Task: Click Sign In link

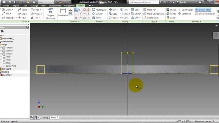Action: pos(181,2)
